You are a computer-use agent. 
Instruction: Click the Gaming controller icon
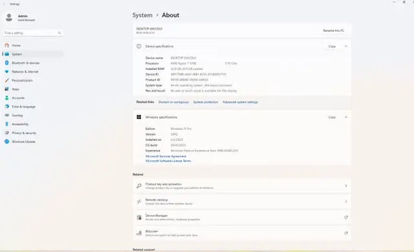pos(7,115)
